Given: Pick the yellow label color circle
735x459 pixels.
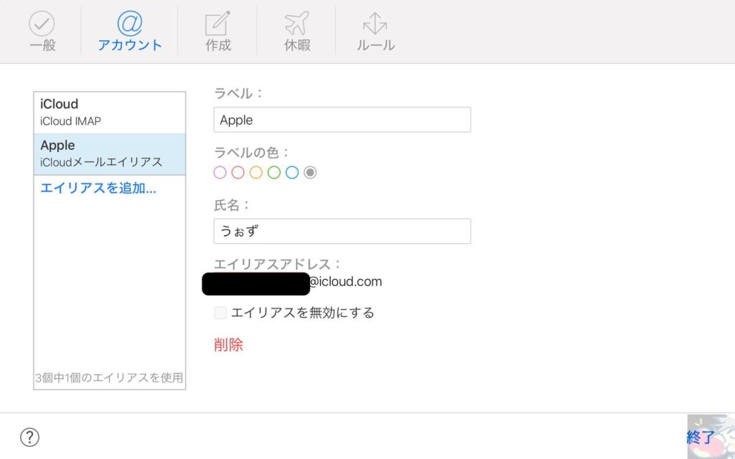Looking at the screenshot, I should click(x=256, y=172).
